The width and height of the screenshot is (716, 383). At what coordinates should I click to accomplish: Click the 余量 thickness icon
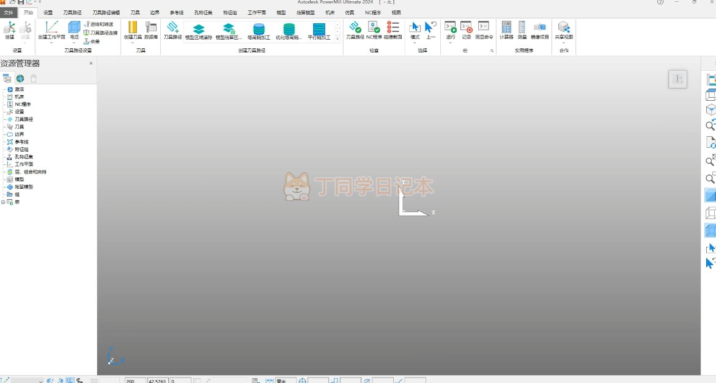[x=92, y=42]
